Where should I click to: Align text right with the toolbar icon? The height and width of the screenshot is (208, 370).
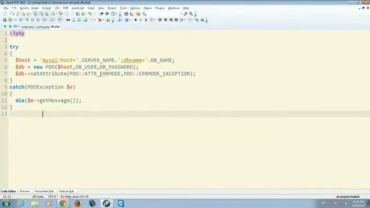click(x=171, y=20)
